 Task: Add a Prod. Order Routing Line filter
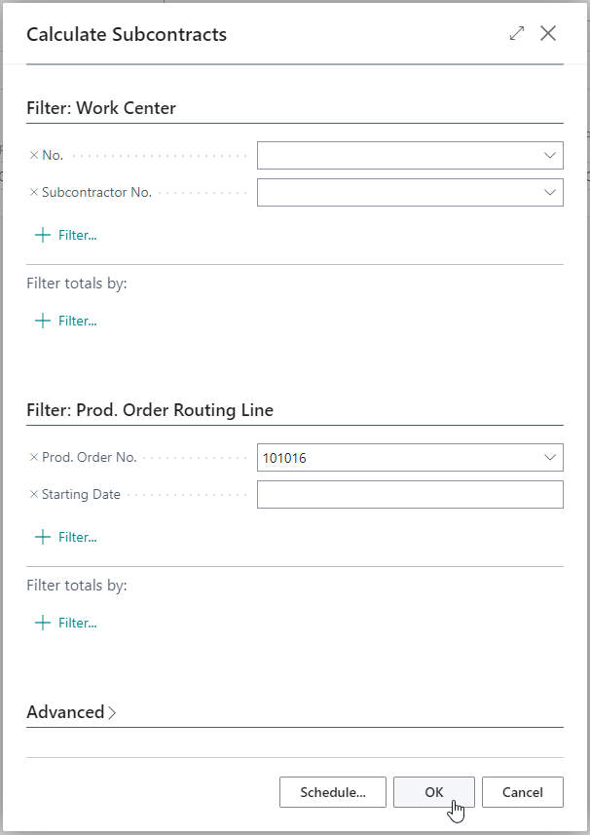66,537
